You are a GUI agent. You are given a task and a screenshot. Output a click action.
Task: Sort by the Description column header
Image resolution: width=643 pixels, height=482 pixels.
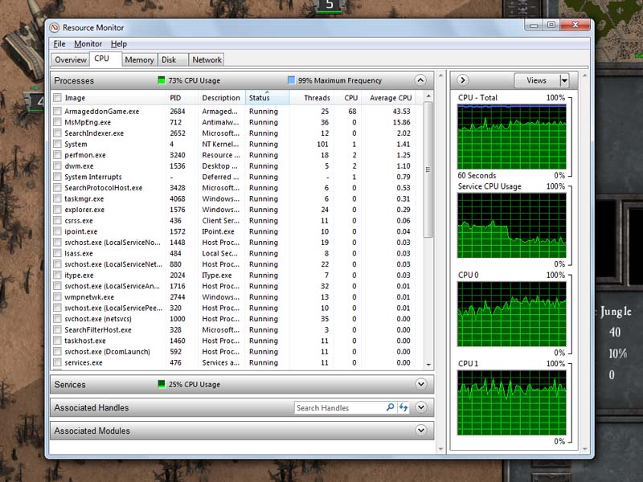221,98
